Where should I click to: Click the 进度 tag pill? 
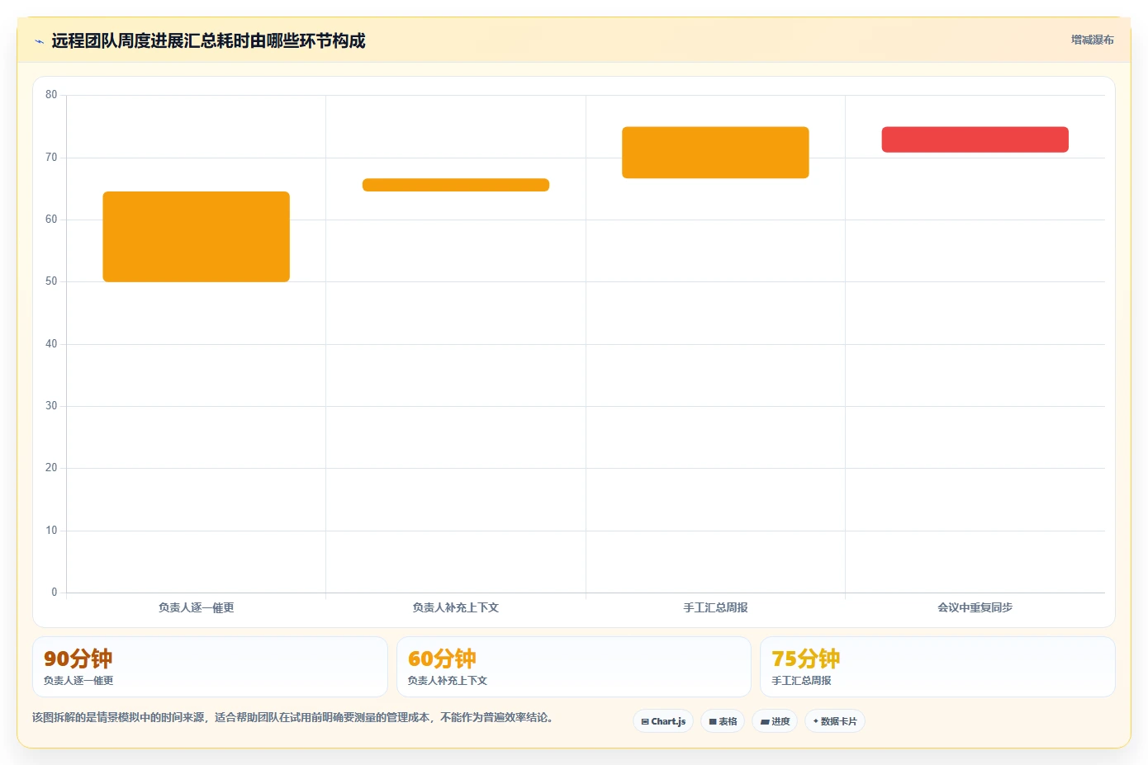point(775,721)
